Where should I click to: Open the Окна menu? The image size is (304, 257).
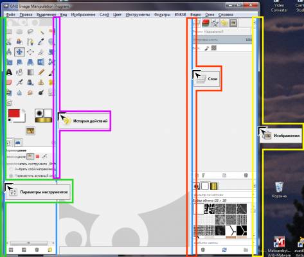pyautogui.click(x=210, y=15)
